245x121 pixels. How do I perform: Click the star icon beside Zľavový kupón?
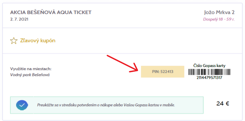(13, 41)
